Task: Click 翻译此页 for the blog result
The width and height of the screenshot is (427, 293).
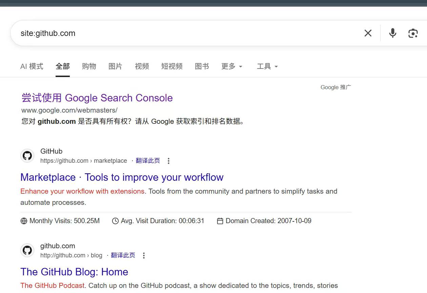Action: (x=123, y=255)
